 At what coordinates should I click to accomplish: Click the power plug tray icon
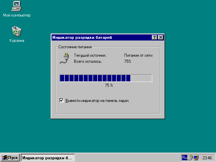point(190,158)
